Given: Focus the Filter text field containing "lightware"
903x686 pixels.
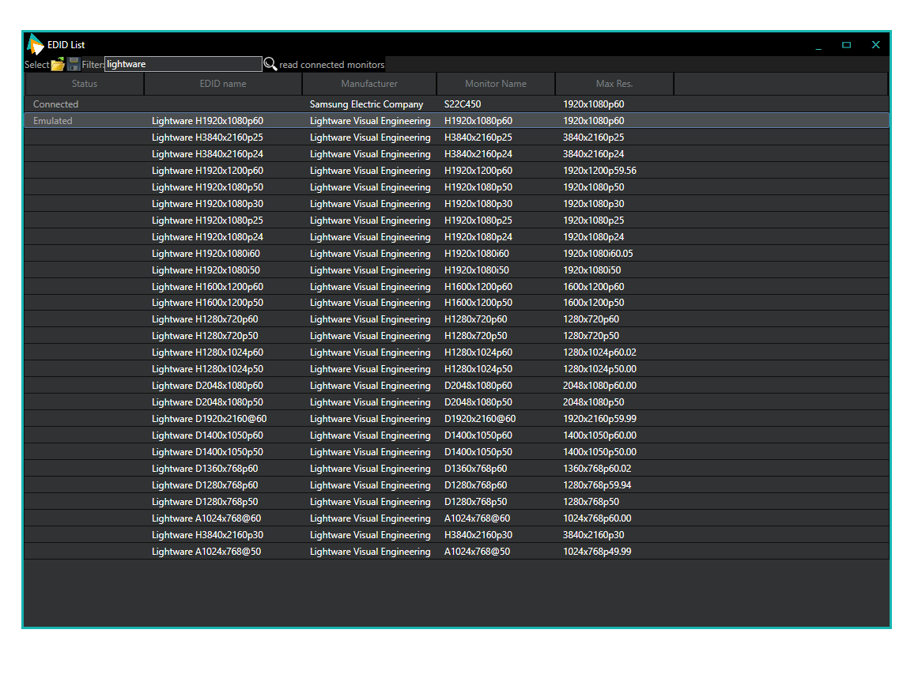Looking at the screenshot, I should coord(183,64).
